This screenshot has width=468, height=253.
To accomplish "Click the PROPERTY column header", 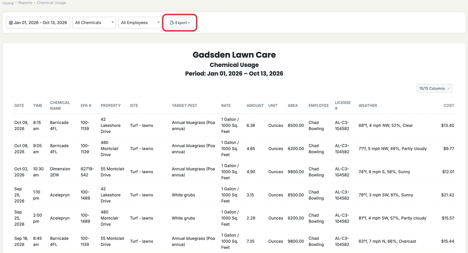I will (x=110, y=105).
